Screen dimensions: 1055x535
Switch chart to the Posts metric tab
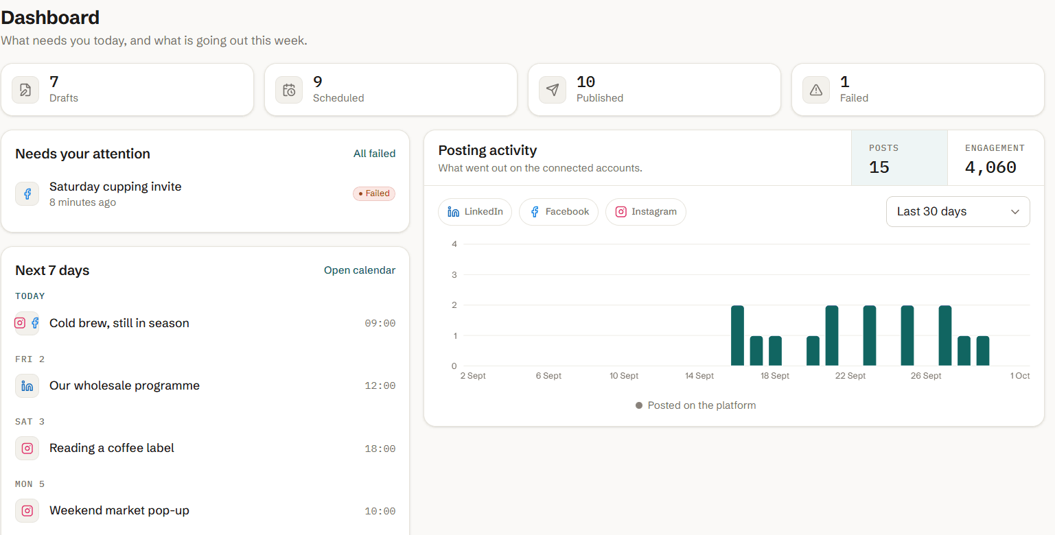pos(899,158)
